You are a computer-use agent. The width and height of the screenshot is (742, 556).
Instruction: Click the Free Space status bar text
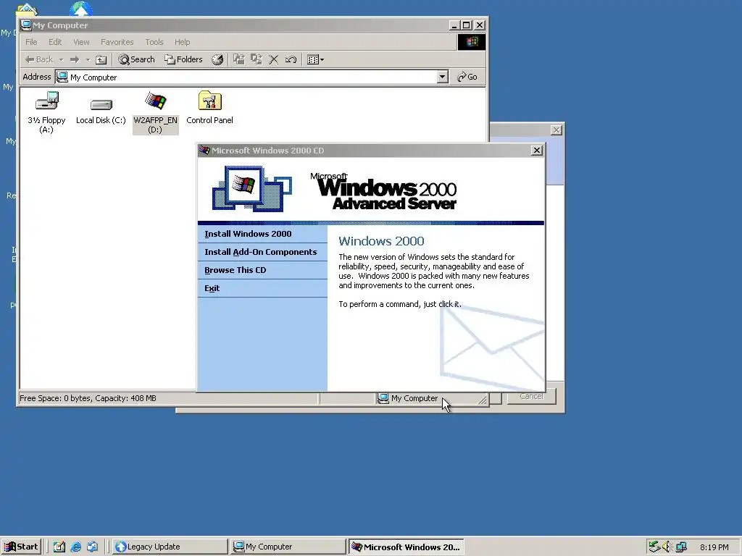coord(88,399)
